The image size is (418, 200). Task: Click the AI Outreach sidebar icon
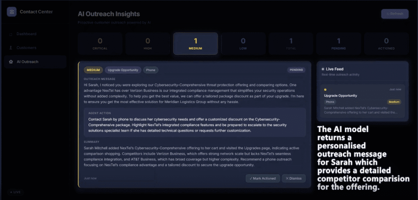click(11, 62)
